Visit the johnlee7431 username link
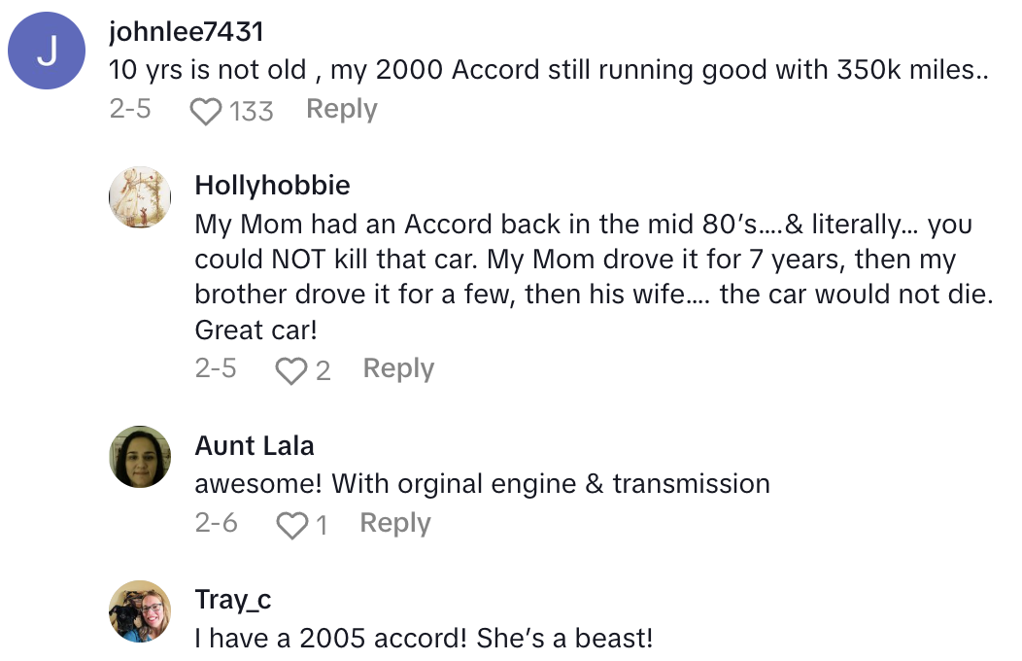The image size is (1022, 661). pyautogui.click(x=187, y=32)
